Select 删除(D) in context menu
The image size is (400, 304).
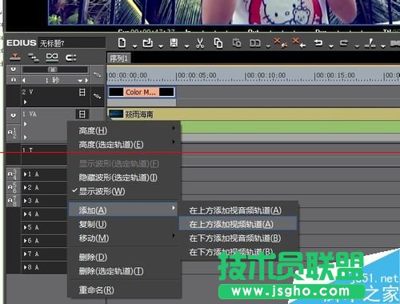click(124, 257)
